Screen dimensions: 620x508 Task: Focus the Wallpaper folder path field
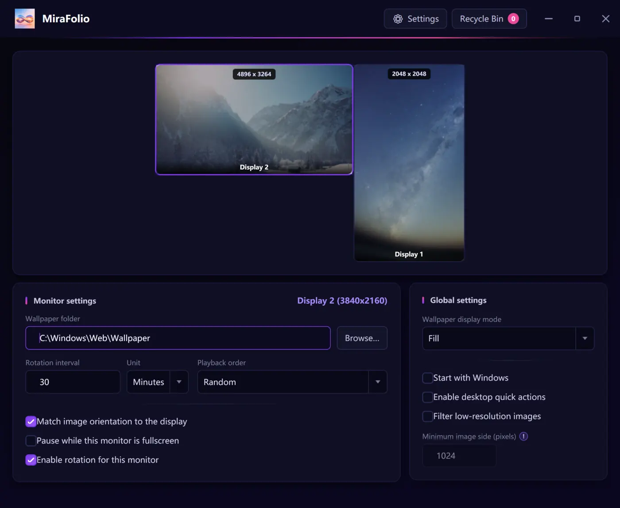click(178, 338)
